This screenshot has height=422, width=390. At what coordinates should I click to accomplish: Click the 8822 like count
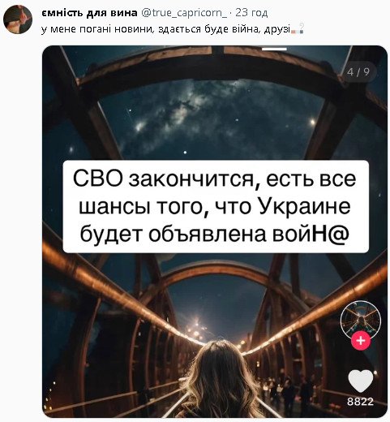pyautogui.click(x=360, y=402)
